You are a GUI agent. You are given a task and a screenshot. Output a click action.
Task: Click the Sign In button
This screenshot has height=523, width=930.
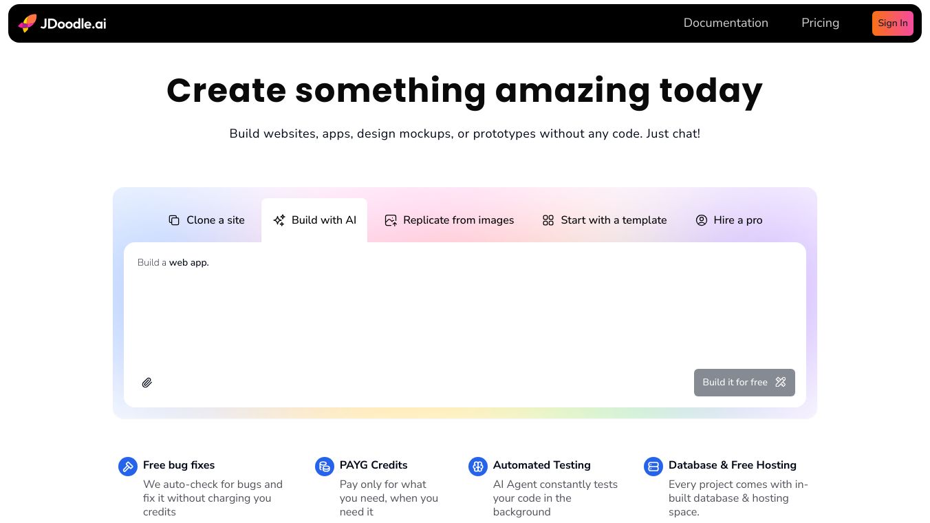[x=892, y=23]
